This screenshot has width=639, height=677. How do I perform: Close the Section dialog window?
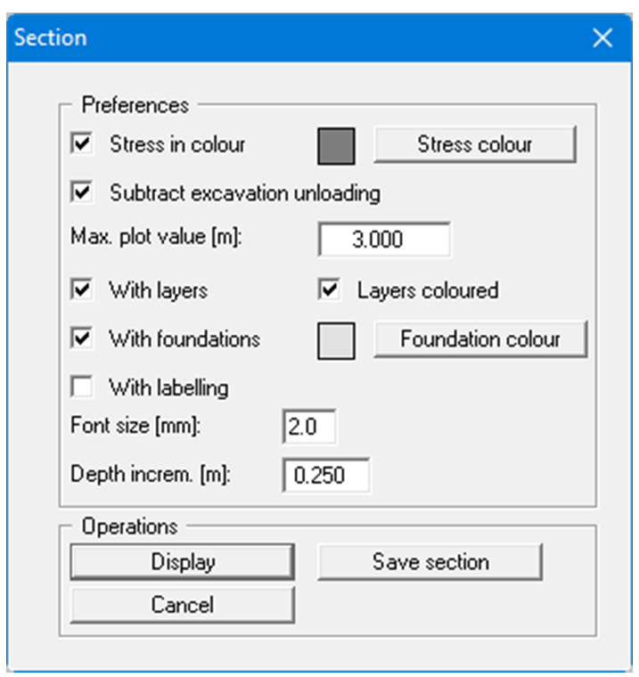coord(603,38)
